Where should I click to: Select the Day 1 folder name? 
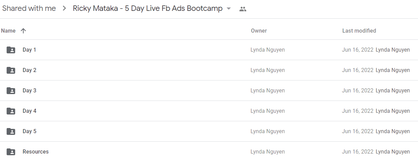click(29, 50)
